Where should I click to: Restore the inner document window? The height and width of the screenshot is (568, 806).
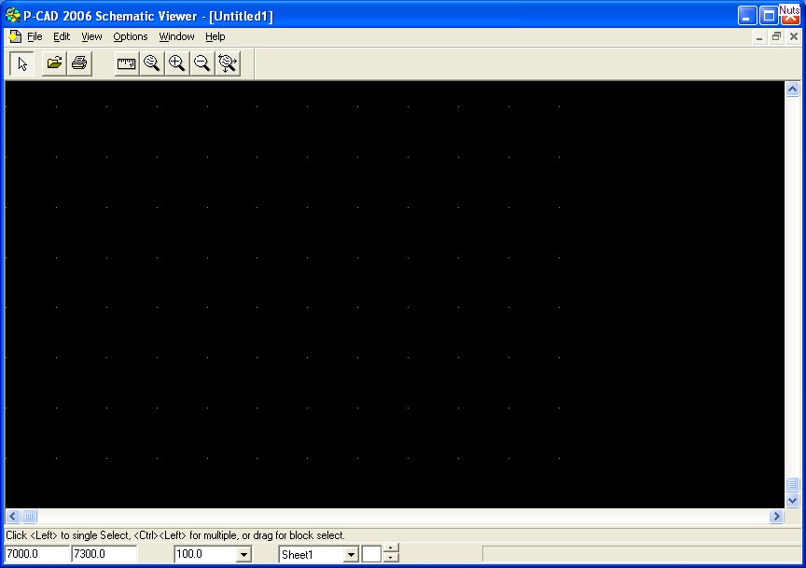(776, 36)
